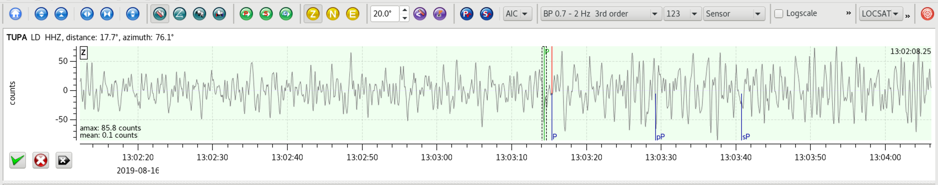Reject the pick with the red X button
The image size is (938, 185).
[x=41, y=160]
